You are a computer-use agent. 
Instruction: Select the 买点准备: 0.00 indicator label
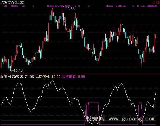[74, 77]
